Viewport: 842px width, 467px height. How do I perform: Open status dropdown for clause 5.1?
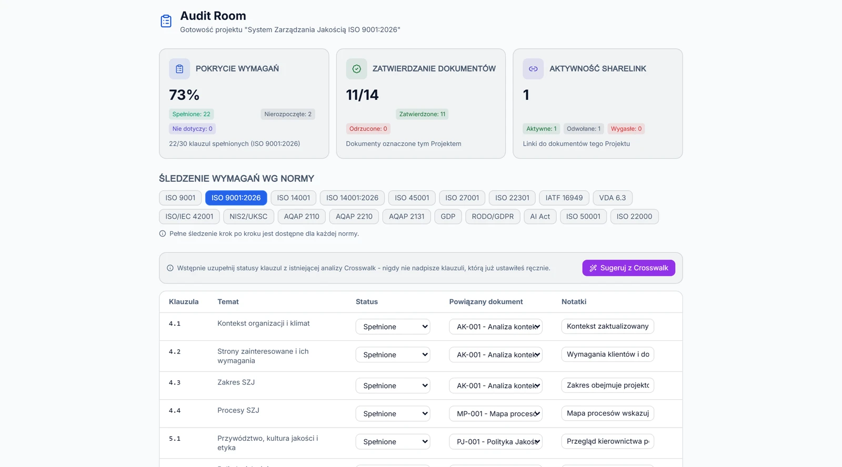(393, 442)
